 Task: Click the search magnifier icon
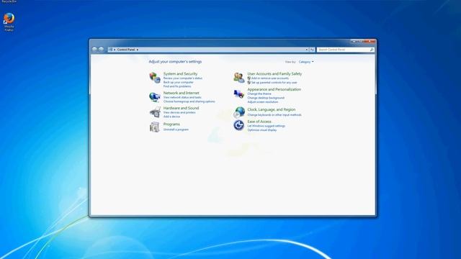[372, 50]
